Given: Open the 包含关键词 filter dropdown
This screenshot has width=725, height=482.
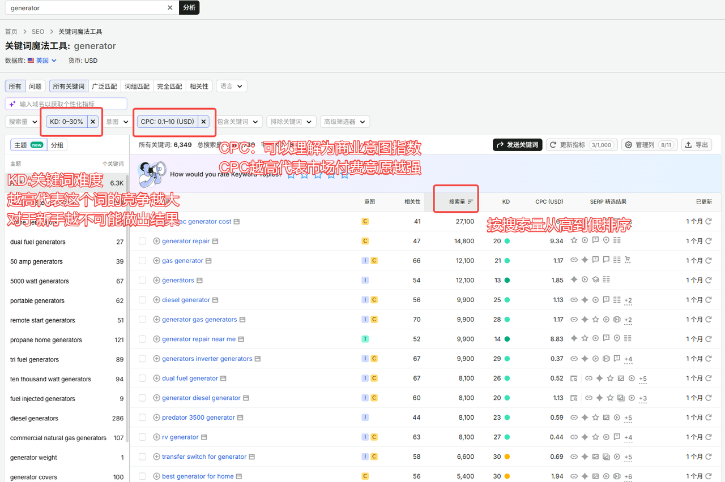Looking at the screenshot, I should (238, 122).
